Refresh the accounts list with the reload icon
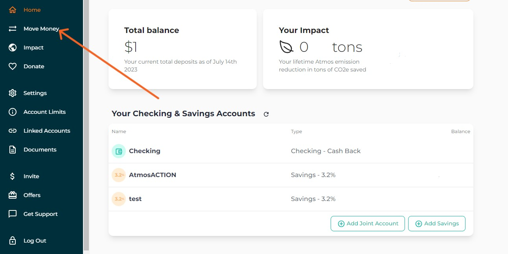508x254 pixels. [266, 114]
